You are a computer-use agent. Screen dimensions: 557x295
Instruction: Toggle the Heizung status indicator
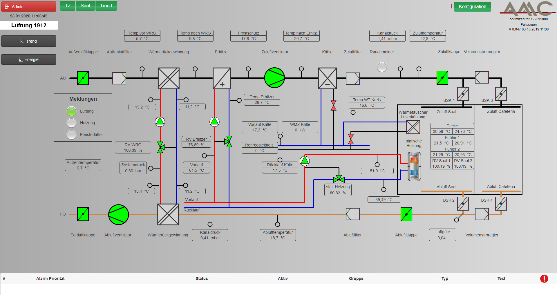[x=71, y=123]
